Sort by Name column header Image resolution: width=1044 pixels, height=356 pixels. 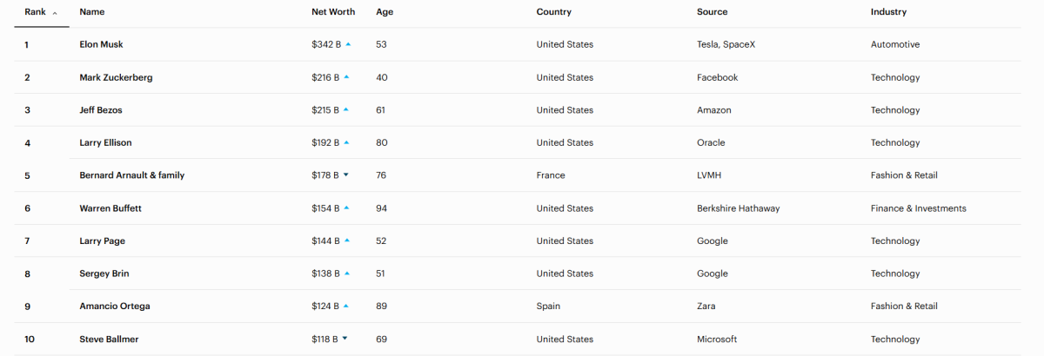90,12
